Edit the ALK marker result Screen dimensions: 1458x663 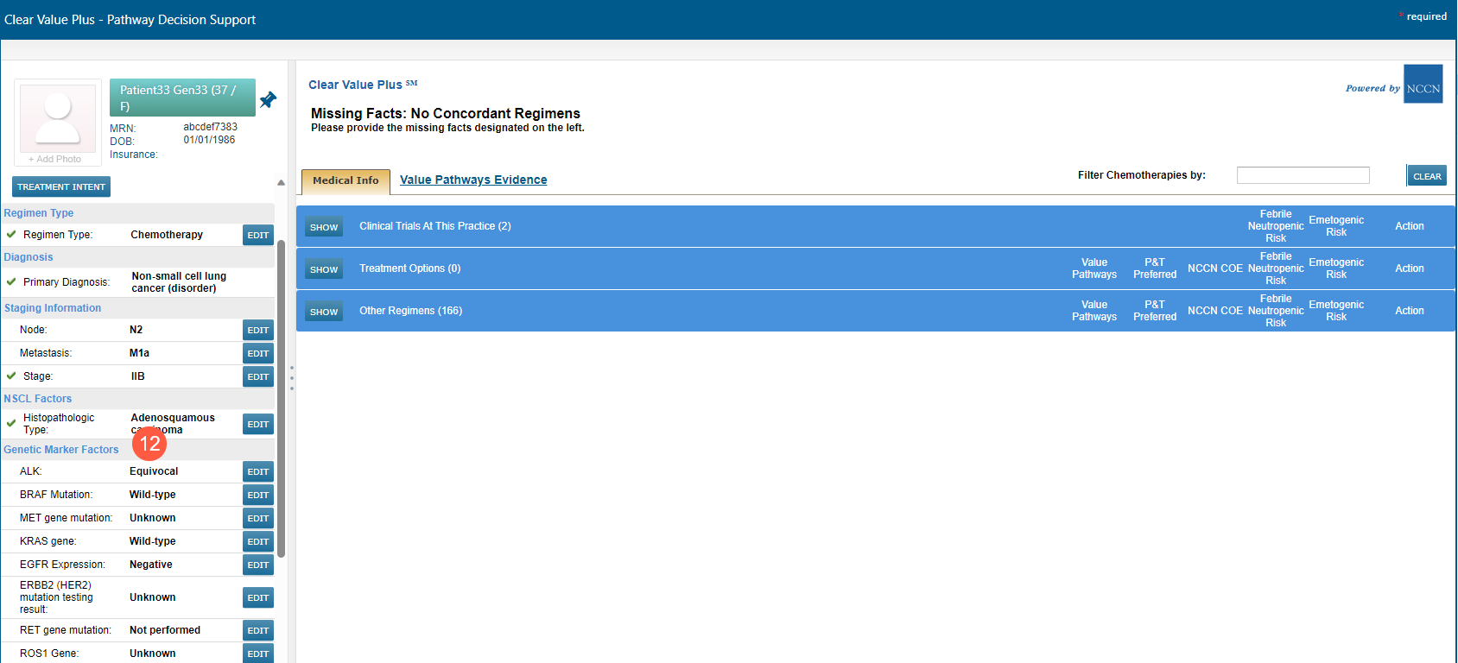[257, 472]
